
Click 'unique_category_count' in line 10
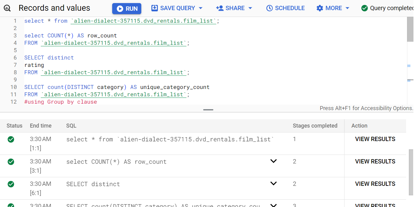coord(175,87)
